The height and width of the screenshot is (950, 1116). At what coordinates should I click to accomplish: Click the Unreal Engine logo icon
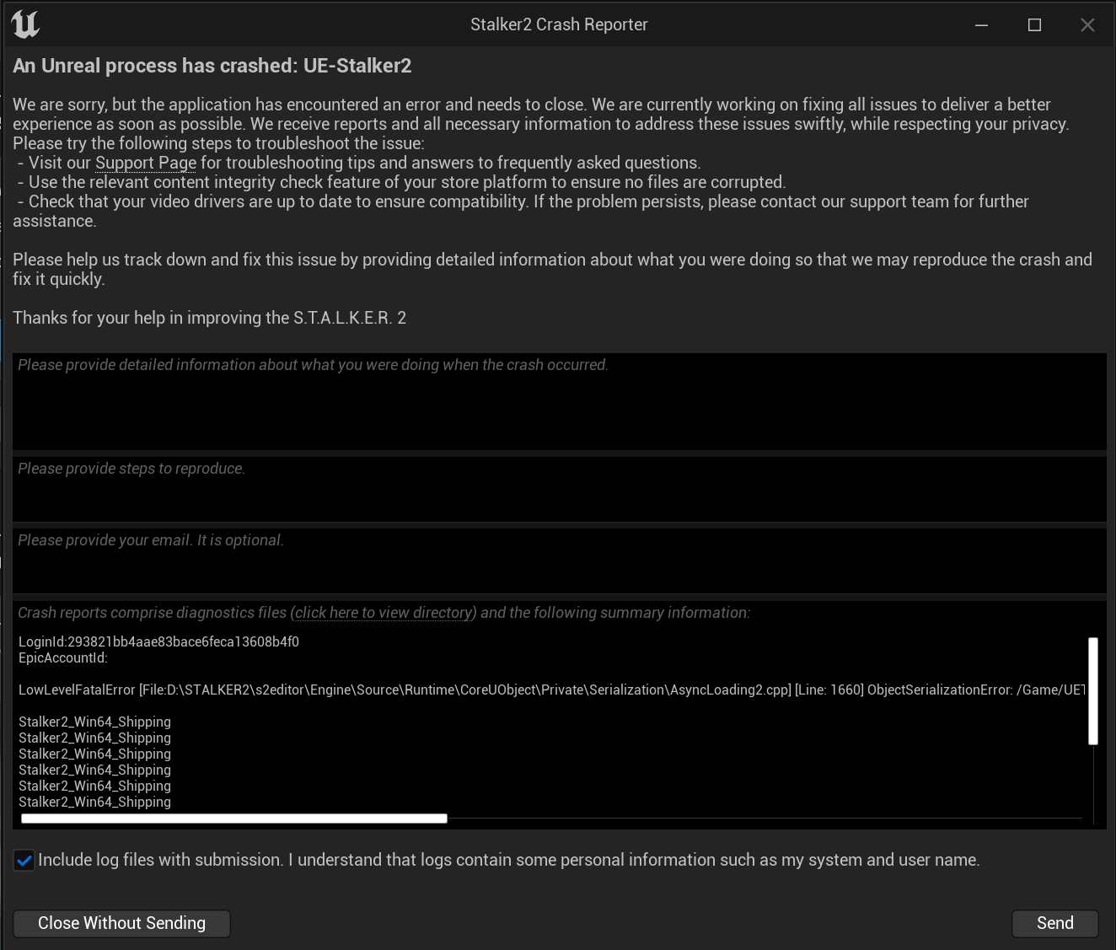click(x=25, y=24)
